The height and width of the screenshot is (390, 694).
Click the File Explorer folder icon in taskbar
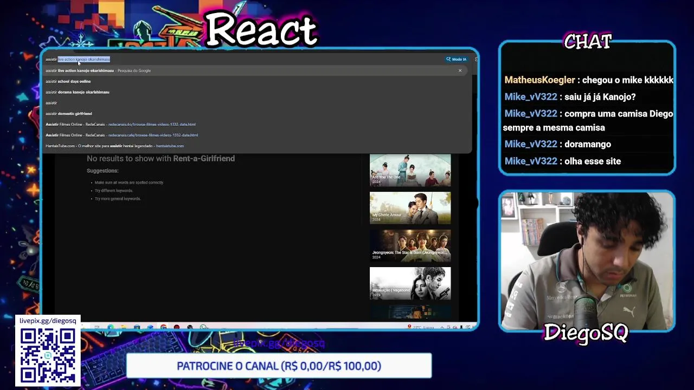[124, 327]
